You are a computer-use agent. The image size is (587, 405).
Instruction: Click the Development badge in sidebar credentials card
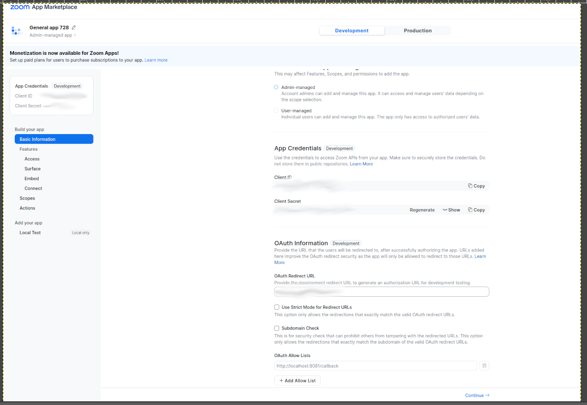click(67, 86)
